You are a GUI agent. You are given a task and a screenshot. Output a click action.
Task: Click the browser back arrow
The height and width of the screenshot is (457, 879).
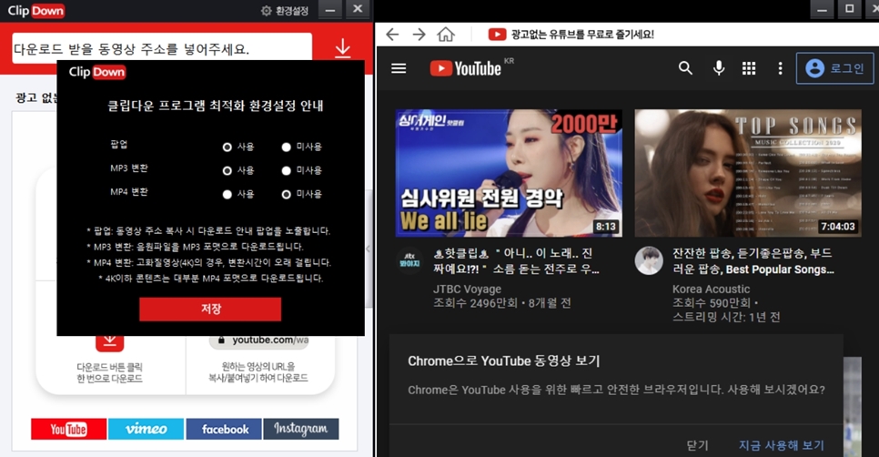point(392,35)
